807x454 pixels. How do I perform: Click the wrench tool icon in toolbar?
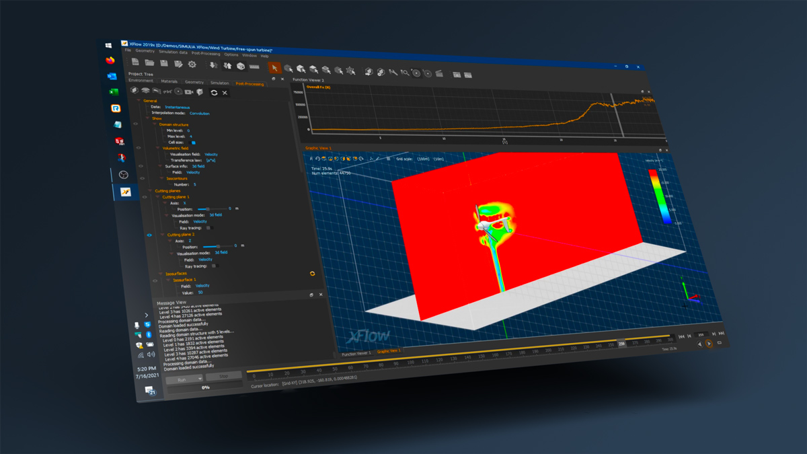393,72
